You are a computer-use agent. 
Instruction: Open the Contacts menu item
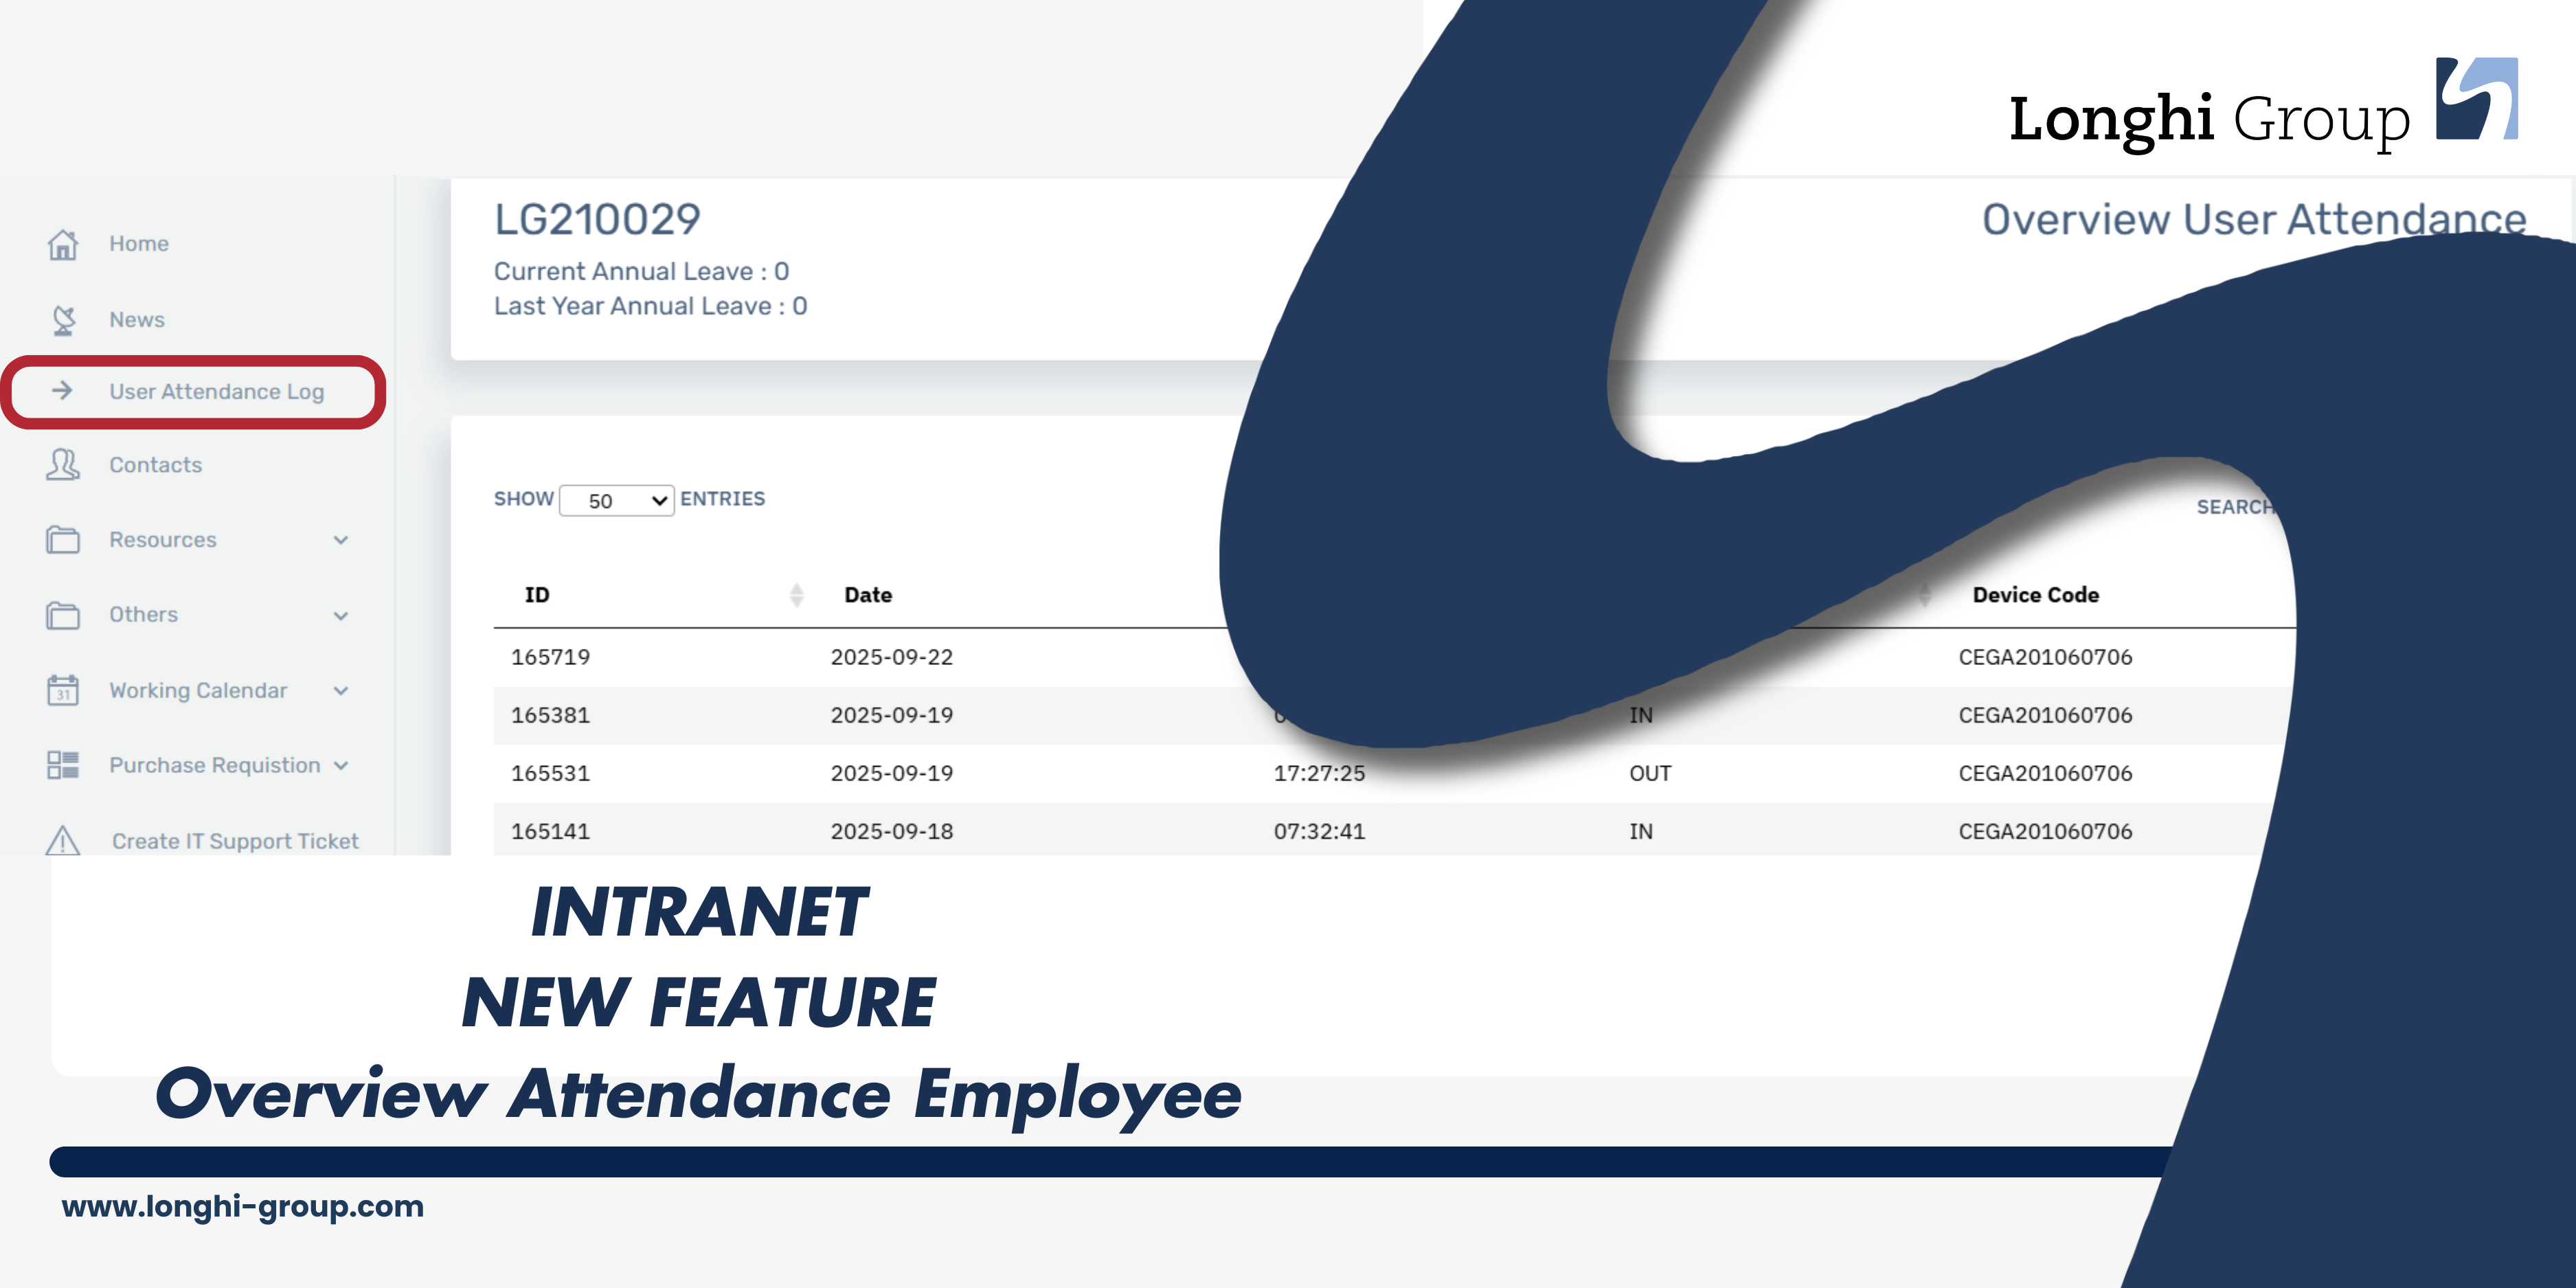tap(155, 465)
